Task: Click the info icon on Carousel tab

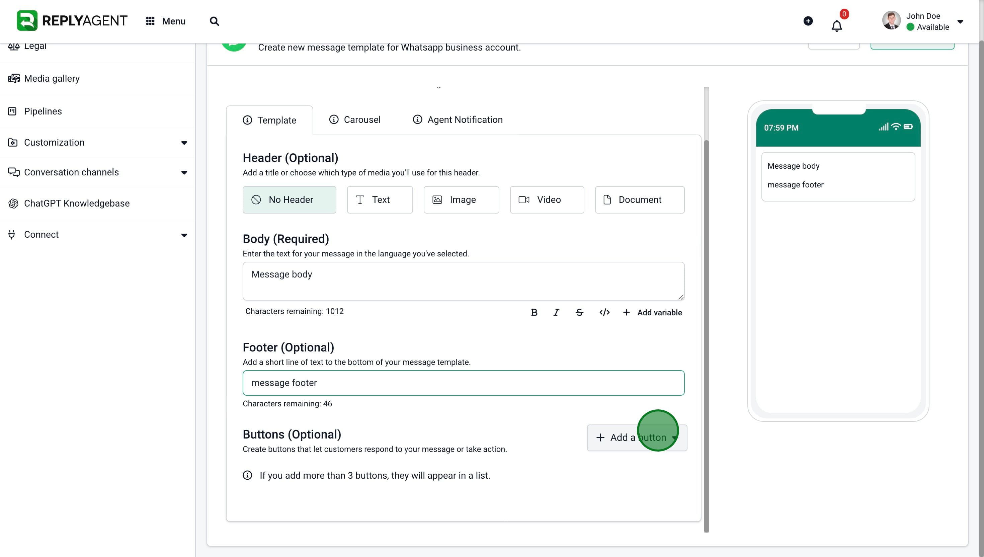Action: coord(334,120)
